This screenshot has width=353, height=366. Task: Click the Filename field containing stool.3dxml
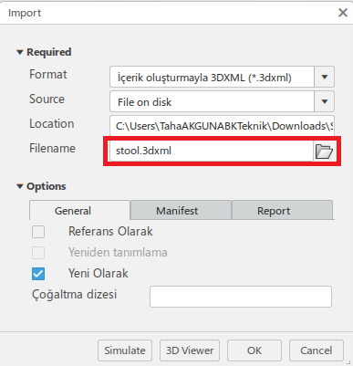pyautogui.click(x=212, y=151)
